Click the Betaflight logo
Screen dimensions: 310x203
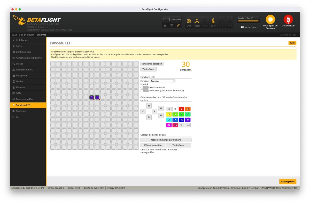tap(37, 20)
